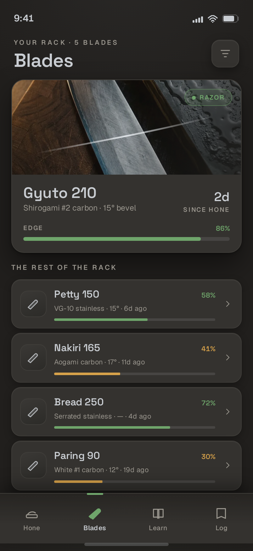Tap the Gyuto blade photo

coord(126,127)
